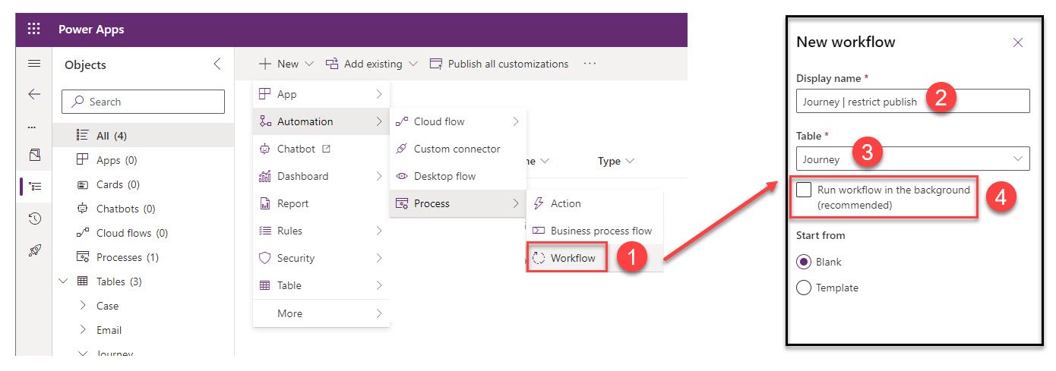Open the Table submenu item
The width and height of the screenshot is (1056, 371).
[x=321, y=285]
